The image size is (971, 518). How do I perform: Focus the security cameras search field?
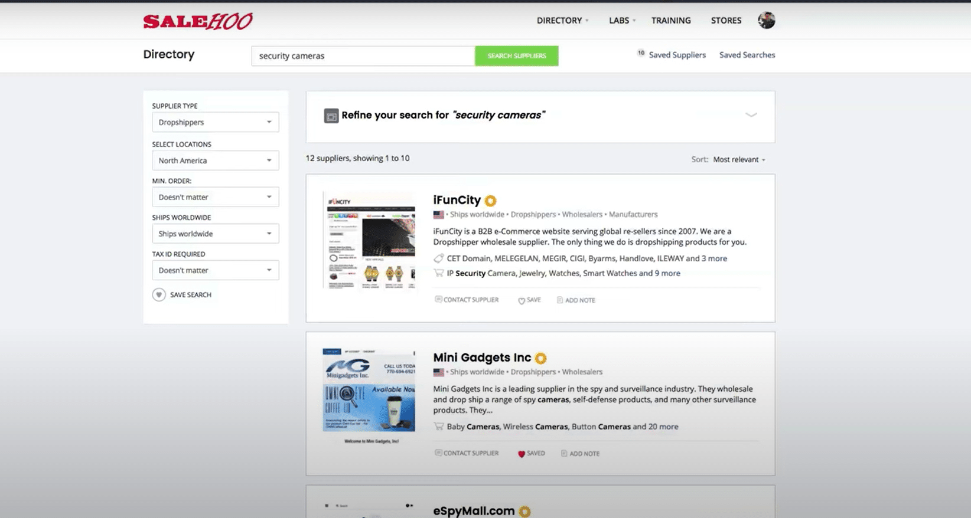point(363,56)
